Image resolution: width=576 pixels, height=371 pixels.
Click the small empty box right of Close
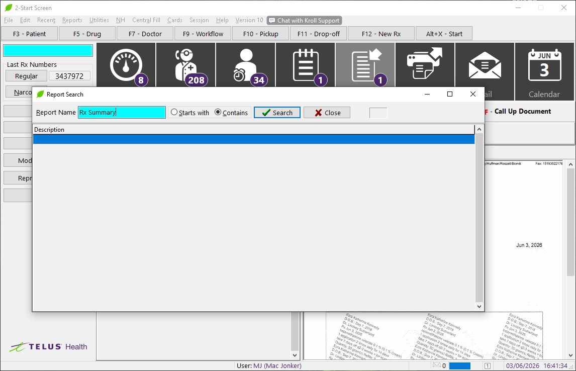[378, 113]
